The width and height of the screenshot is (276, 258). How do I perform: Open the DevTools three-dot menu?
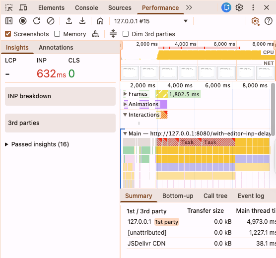point(253,7)
